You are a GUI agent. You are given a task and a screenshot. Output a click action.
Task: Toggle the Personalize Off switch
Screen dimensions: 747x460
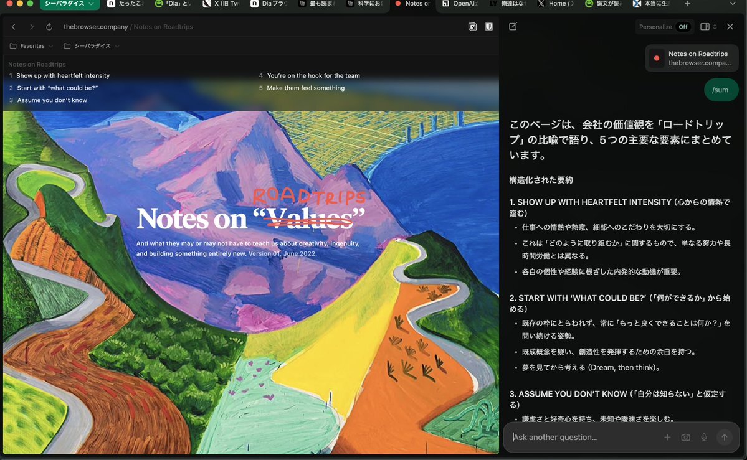coord(683,27)
